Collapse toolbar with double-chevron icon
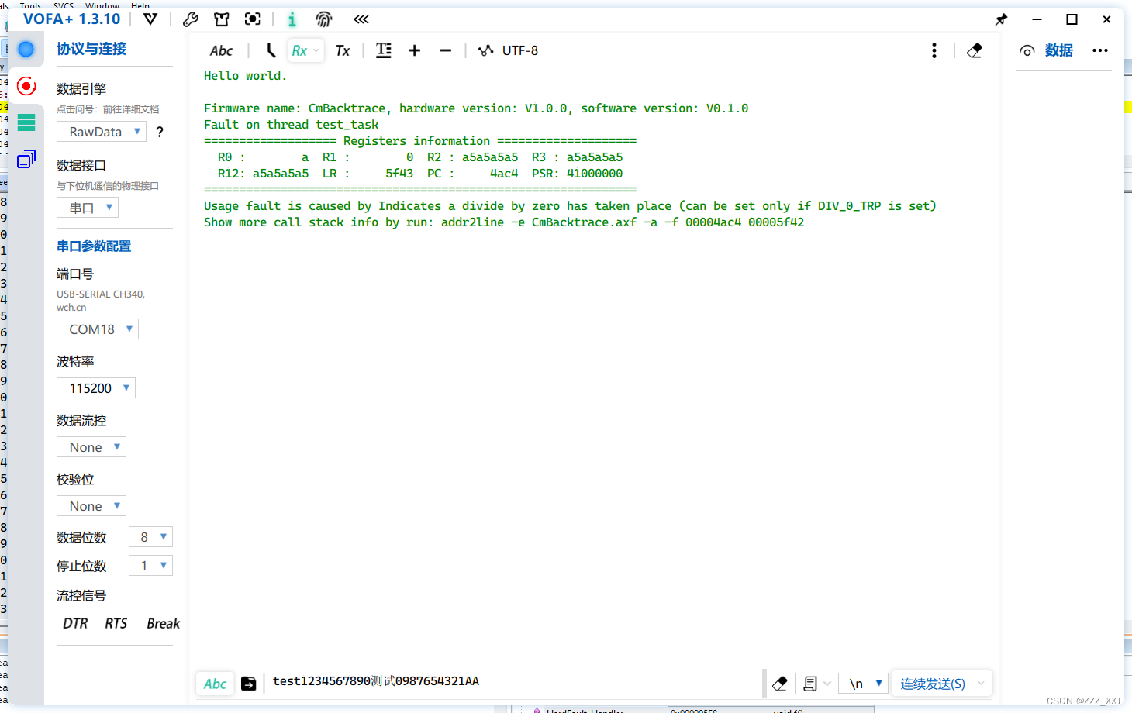This screenshot has width=1132, height=713. 361,19
